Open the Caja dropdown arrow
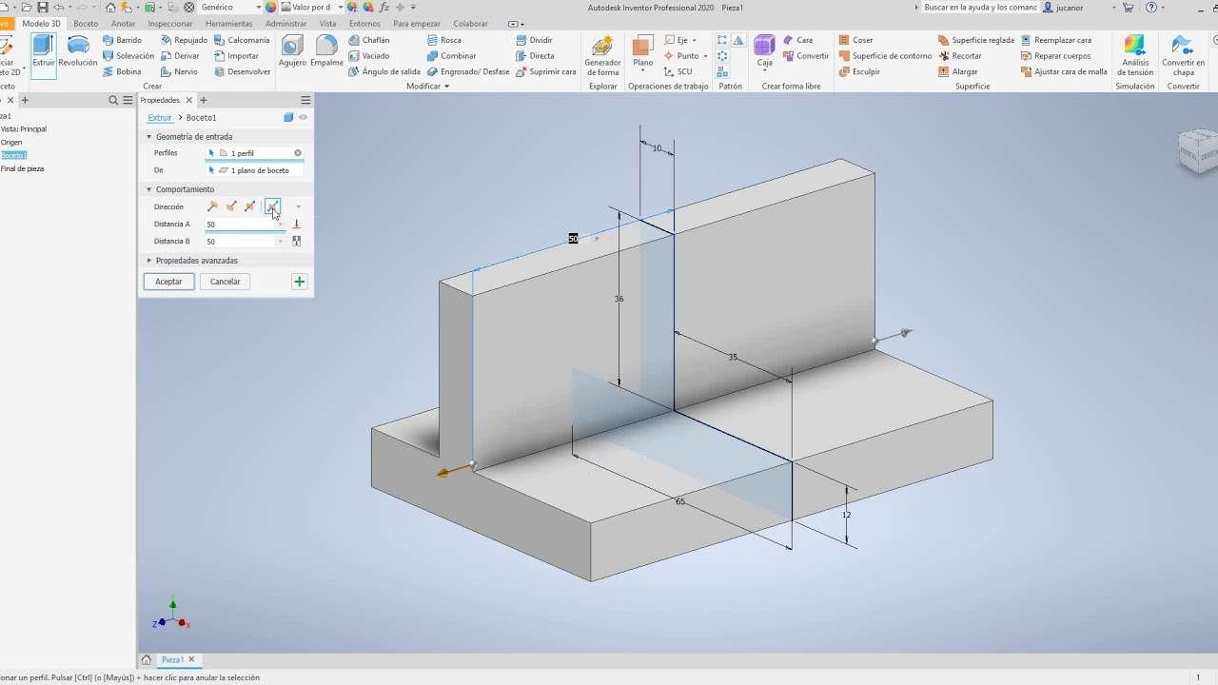This screenshot has height=685, width=1218. click(765, 72)
